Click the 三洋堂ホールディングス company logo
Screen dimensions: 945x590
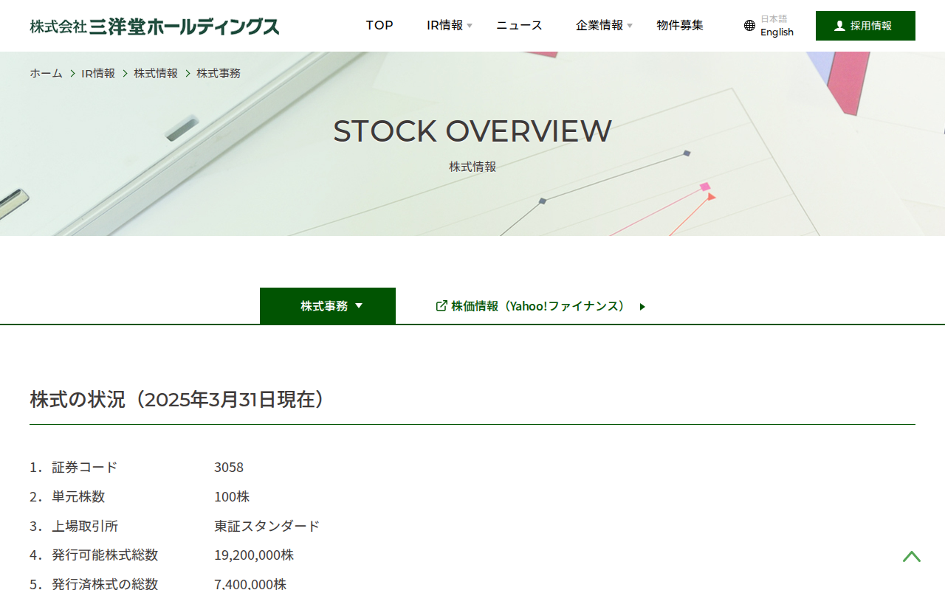point(154,27)
